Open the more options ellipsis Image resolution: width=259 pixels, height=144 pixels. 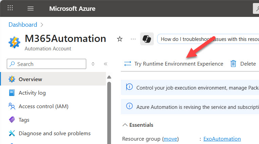tap(133, 39)
